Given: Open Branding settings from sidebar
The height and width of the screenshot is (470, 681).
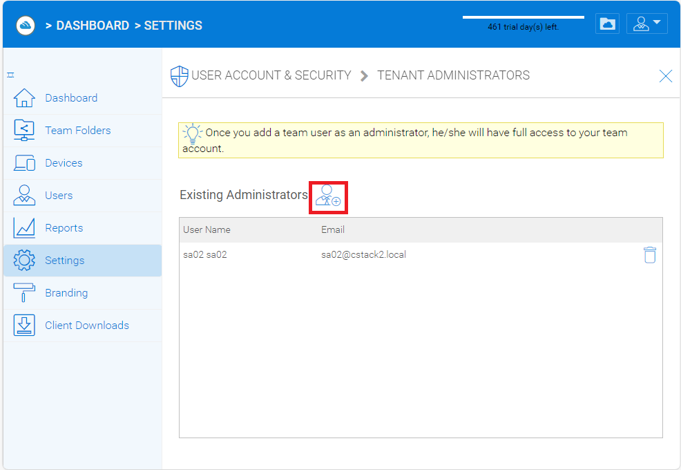Looking at the screenshot, I should tap(66, 293).
